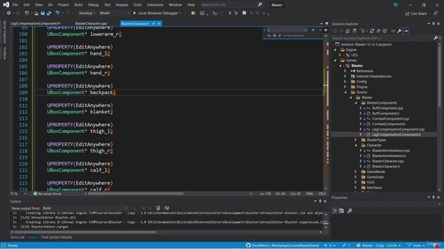Click the Switch Views icon in Solution Explorer
The height and width of the screenshot is (249, 444).
click(x=354, y=31)
